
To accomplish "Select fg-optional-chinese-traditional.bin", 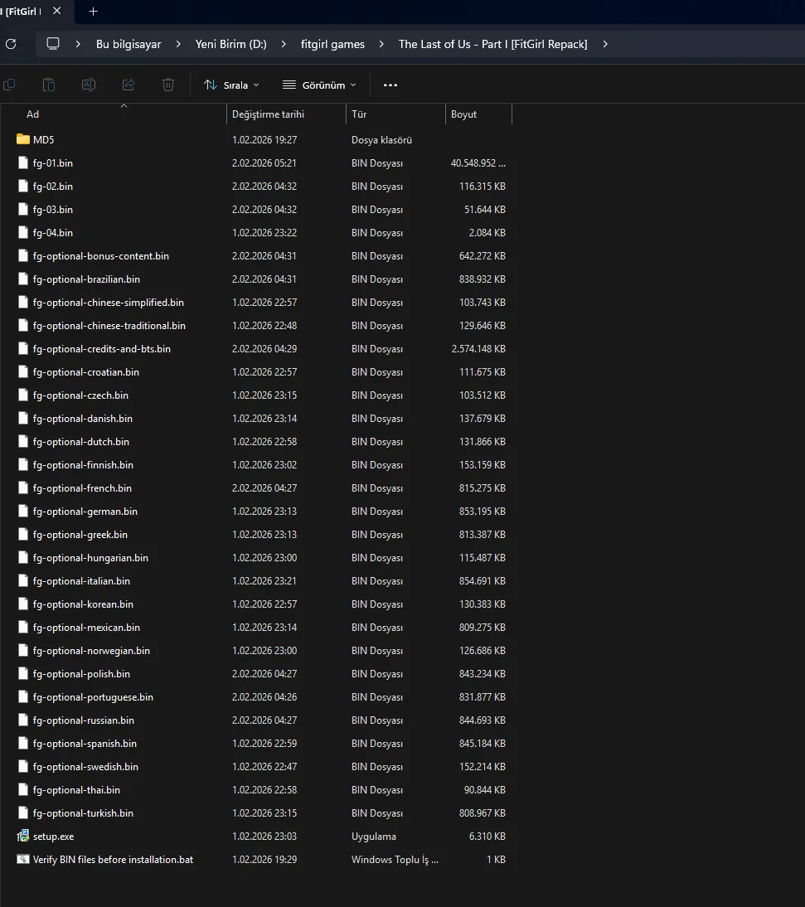I will [109, 326].
